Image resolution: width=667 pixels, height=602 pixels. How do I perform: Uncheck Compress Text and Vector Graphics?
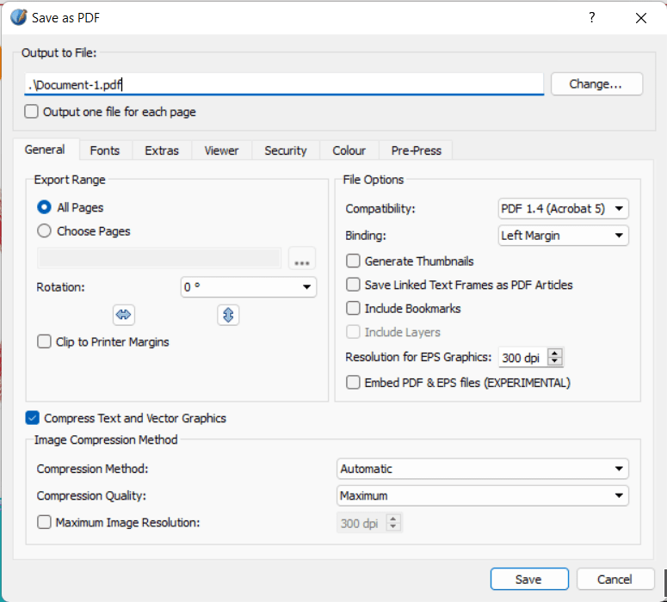(x=33, y=419)
